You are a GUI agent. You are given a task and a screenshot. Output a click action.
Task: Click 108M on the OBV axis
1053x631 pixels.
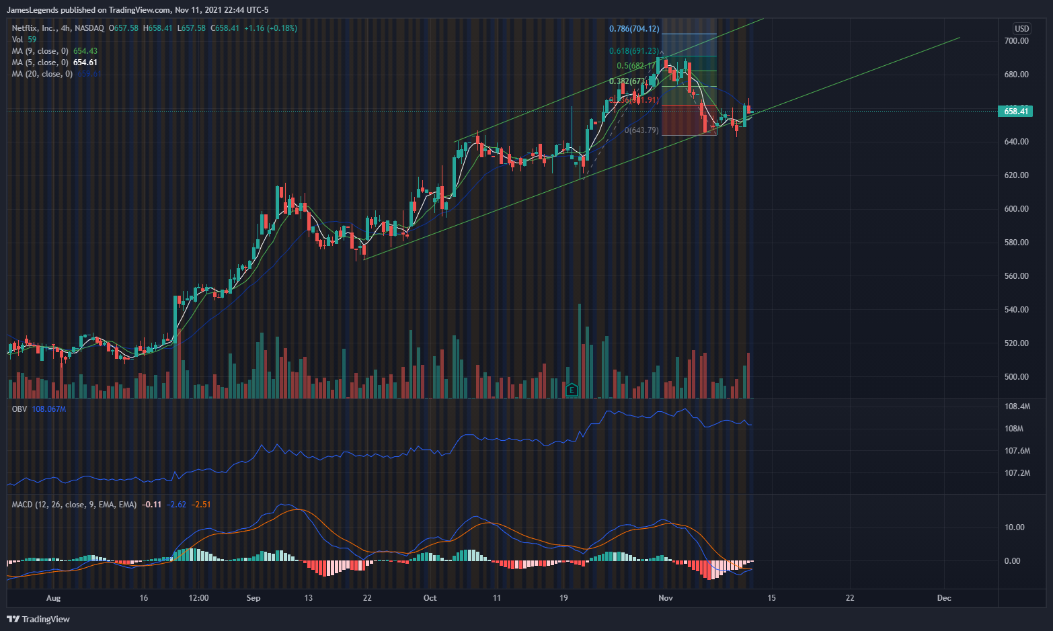point(1013,429)
